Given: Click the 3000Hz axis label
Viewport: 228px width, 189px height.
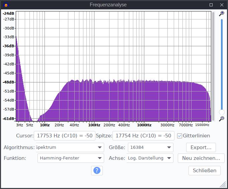Looking at the screenshot, I should pos(167,125).
